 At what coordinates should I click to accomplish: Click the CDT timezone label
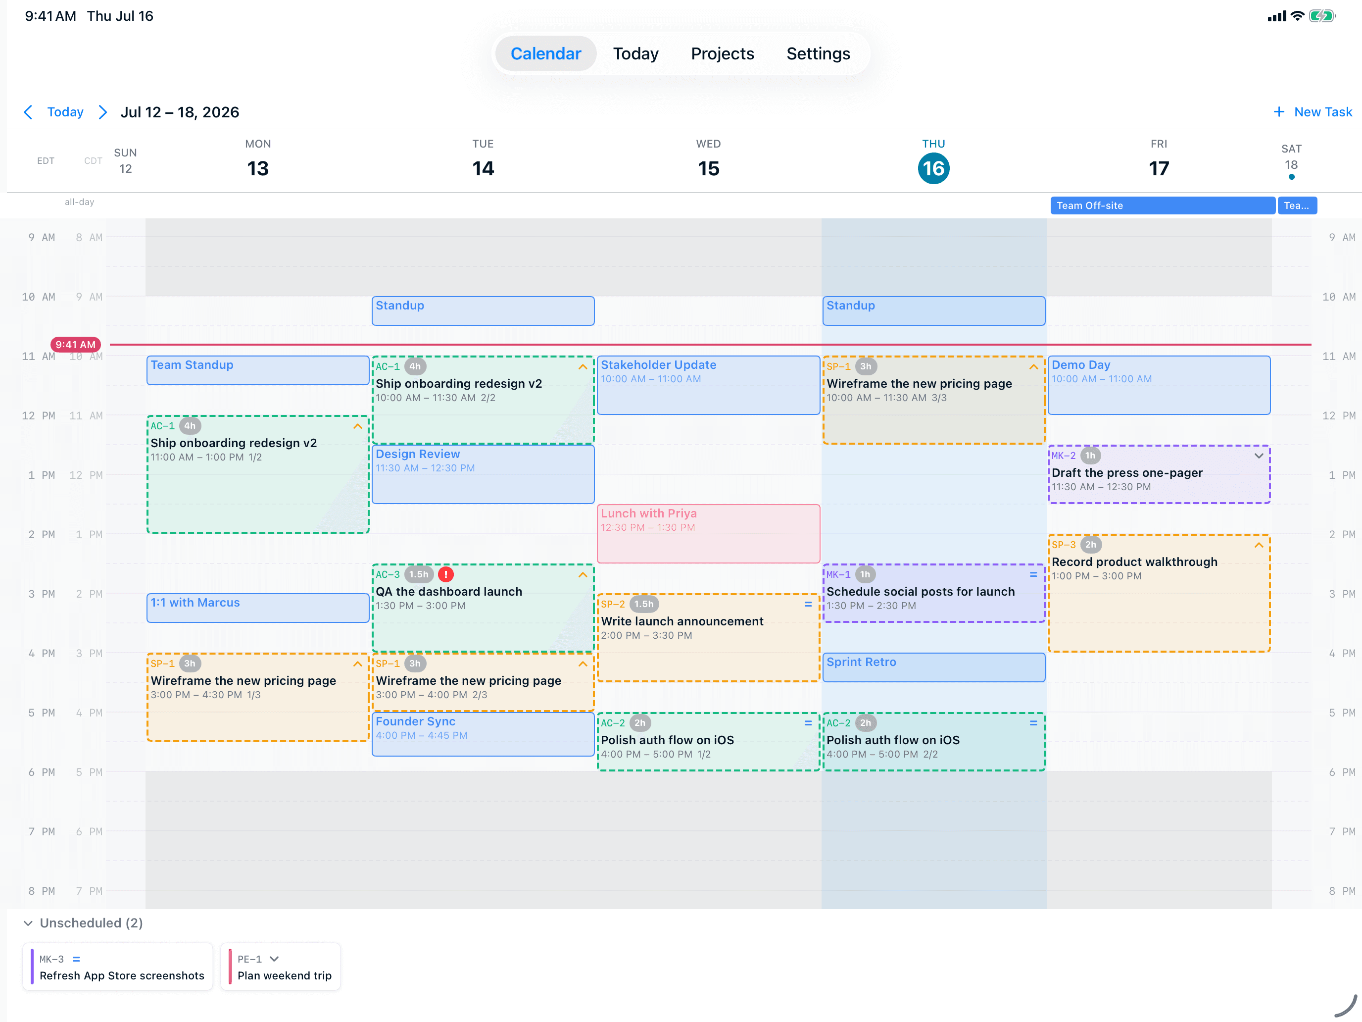(93, 161)
